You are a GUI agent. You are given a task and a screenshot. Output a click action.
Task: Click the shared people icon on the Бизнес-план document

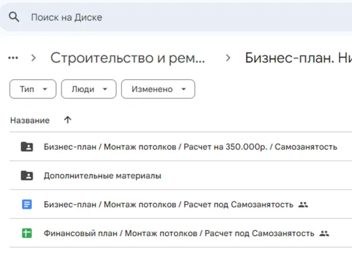pos(303,205)
